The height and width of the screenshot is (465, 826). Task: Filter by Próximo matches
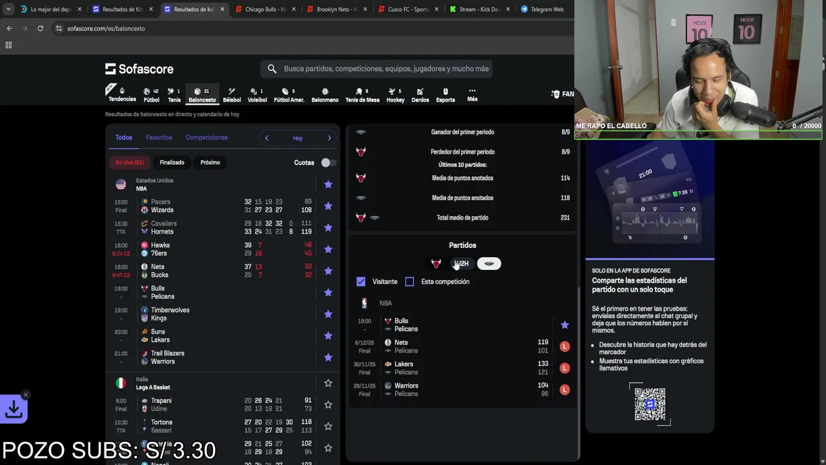[x=210, y=162]
